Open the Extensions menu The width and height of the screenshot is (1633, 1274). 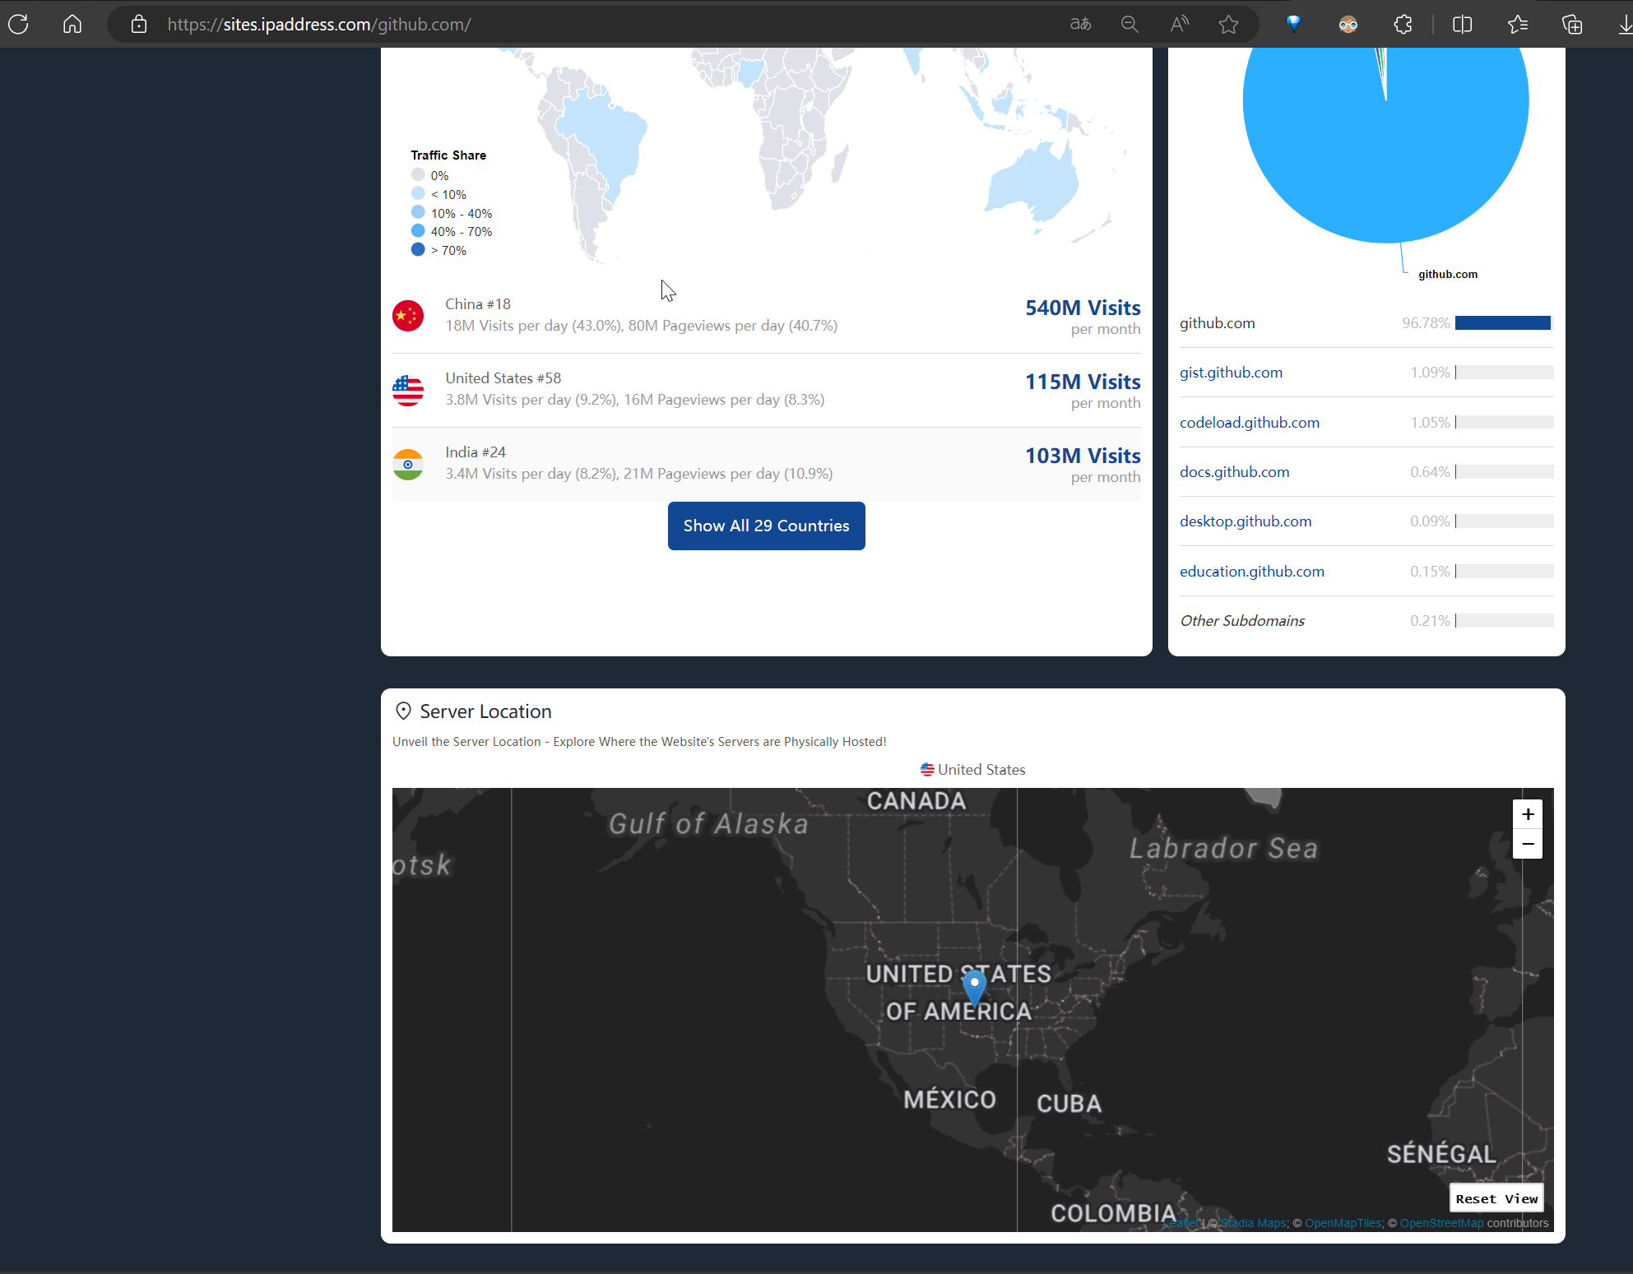1403,24
